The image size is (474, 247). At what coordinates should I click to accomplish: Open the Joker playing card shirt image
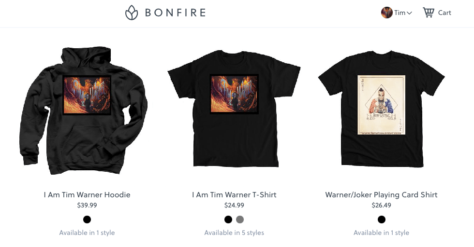(382, 109)
